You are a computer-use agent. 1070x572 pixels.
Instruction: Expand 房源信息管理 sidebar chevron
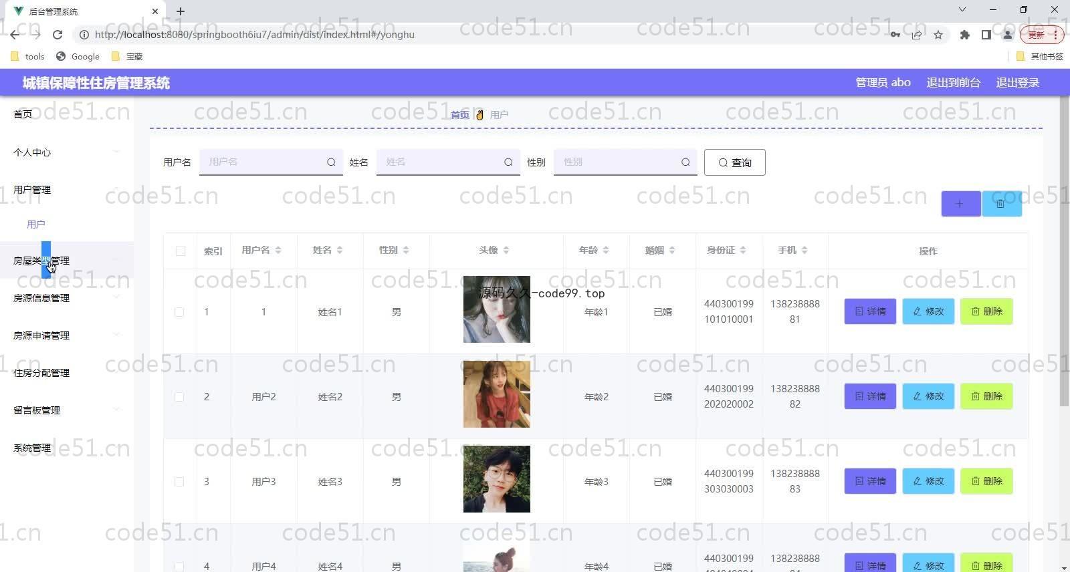116,298
